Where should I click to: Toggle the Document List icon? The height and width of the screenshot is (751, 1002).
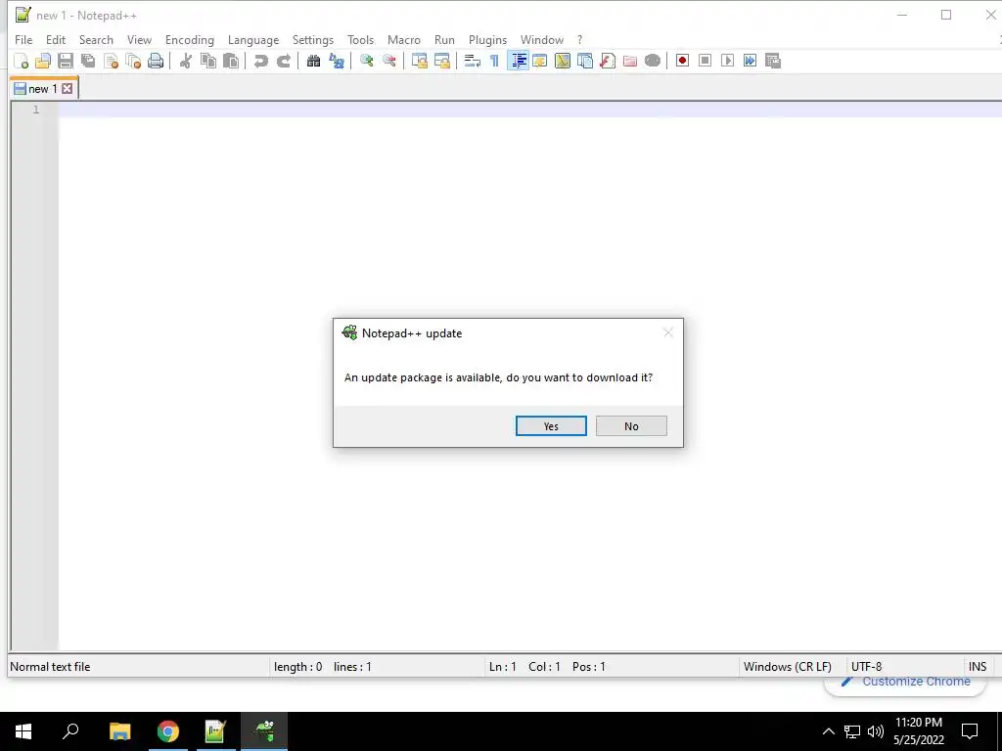click(585, 62)
